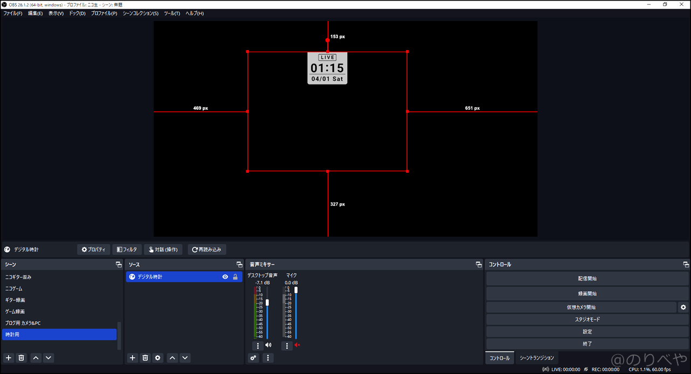The image size is (691, 374).
Task: Open audio mixer menu three-dot button
Action: (x=268, y=358)
